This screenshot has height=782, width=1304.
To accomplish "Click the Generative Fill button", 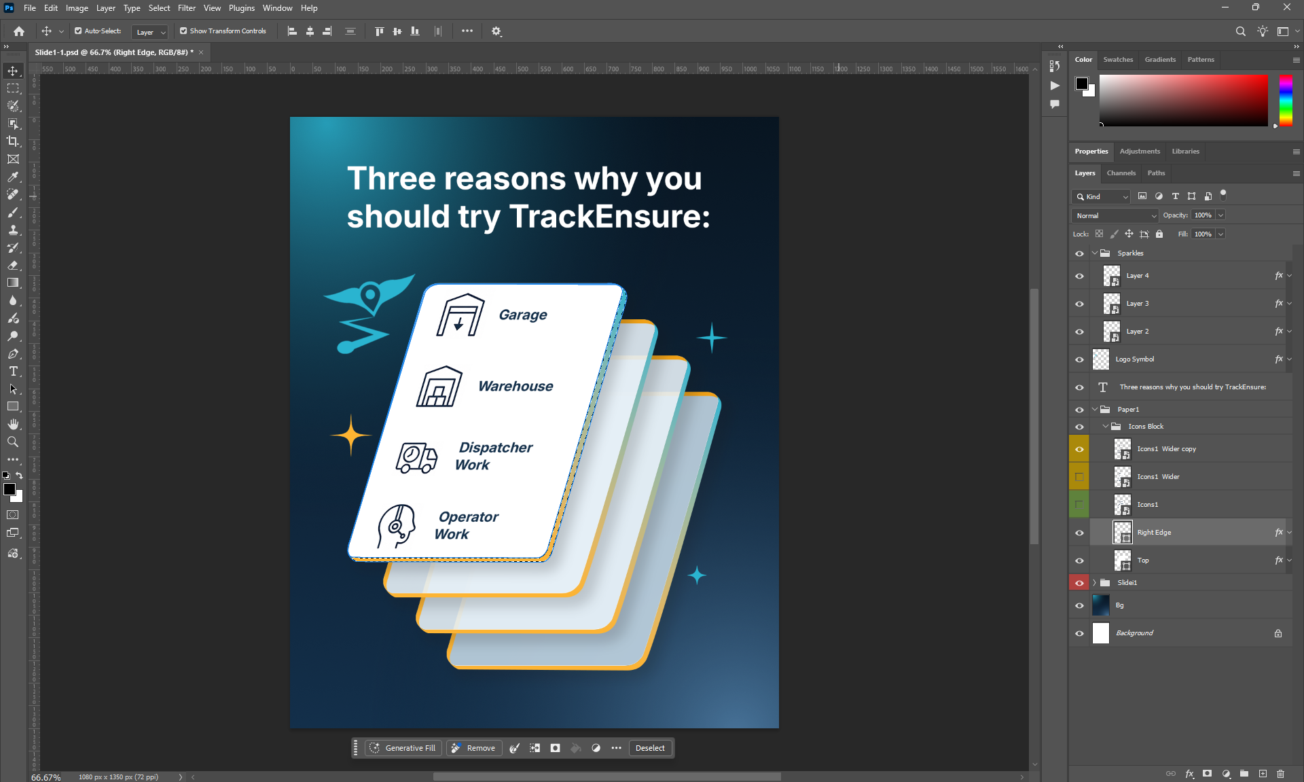I will tap(403, 748).
